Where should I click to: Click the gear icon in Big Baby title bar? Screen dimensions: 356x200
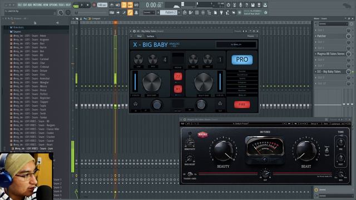[x=134, y=31]
